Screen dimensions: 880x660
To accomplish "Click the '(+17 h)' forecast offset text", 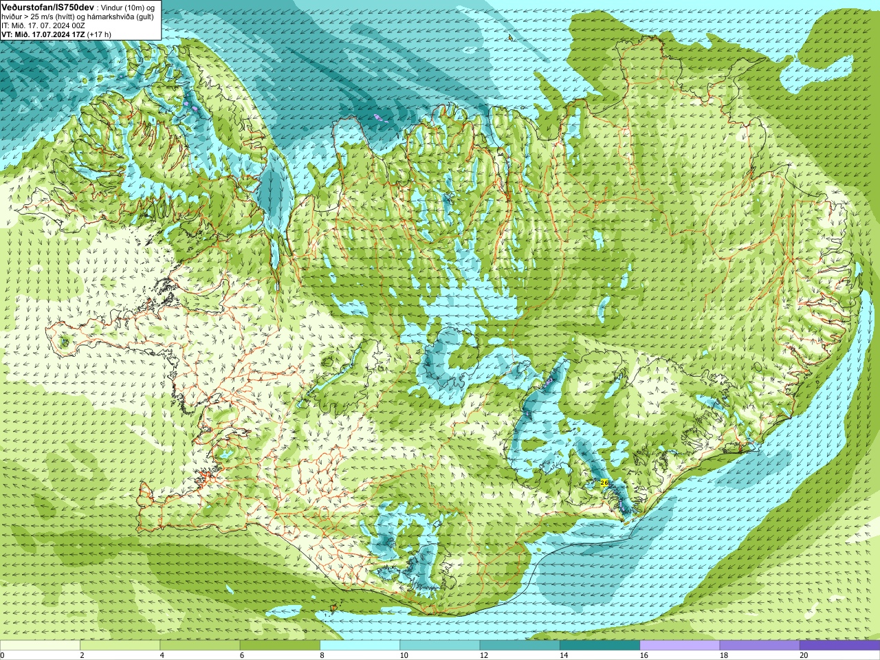I will [99, 34].
